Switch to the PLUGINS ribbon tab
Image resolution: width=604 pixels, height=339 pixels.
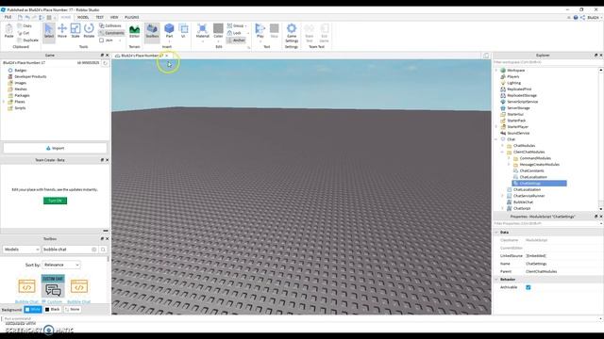132,17
